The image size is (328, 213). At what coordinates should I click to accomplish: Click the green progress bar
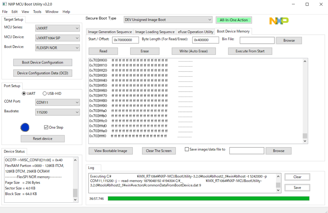pos(208,198)
